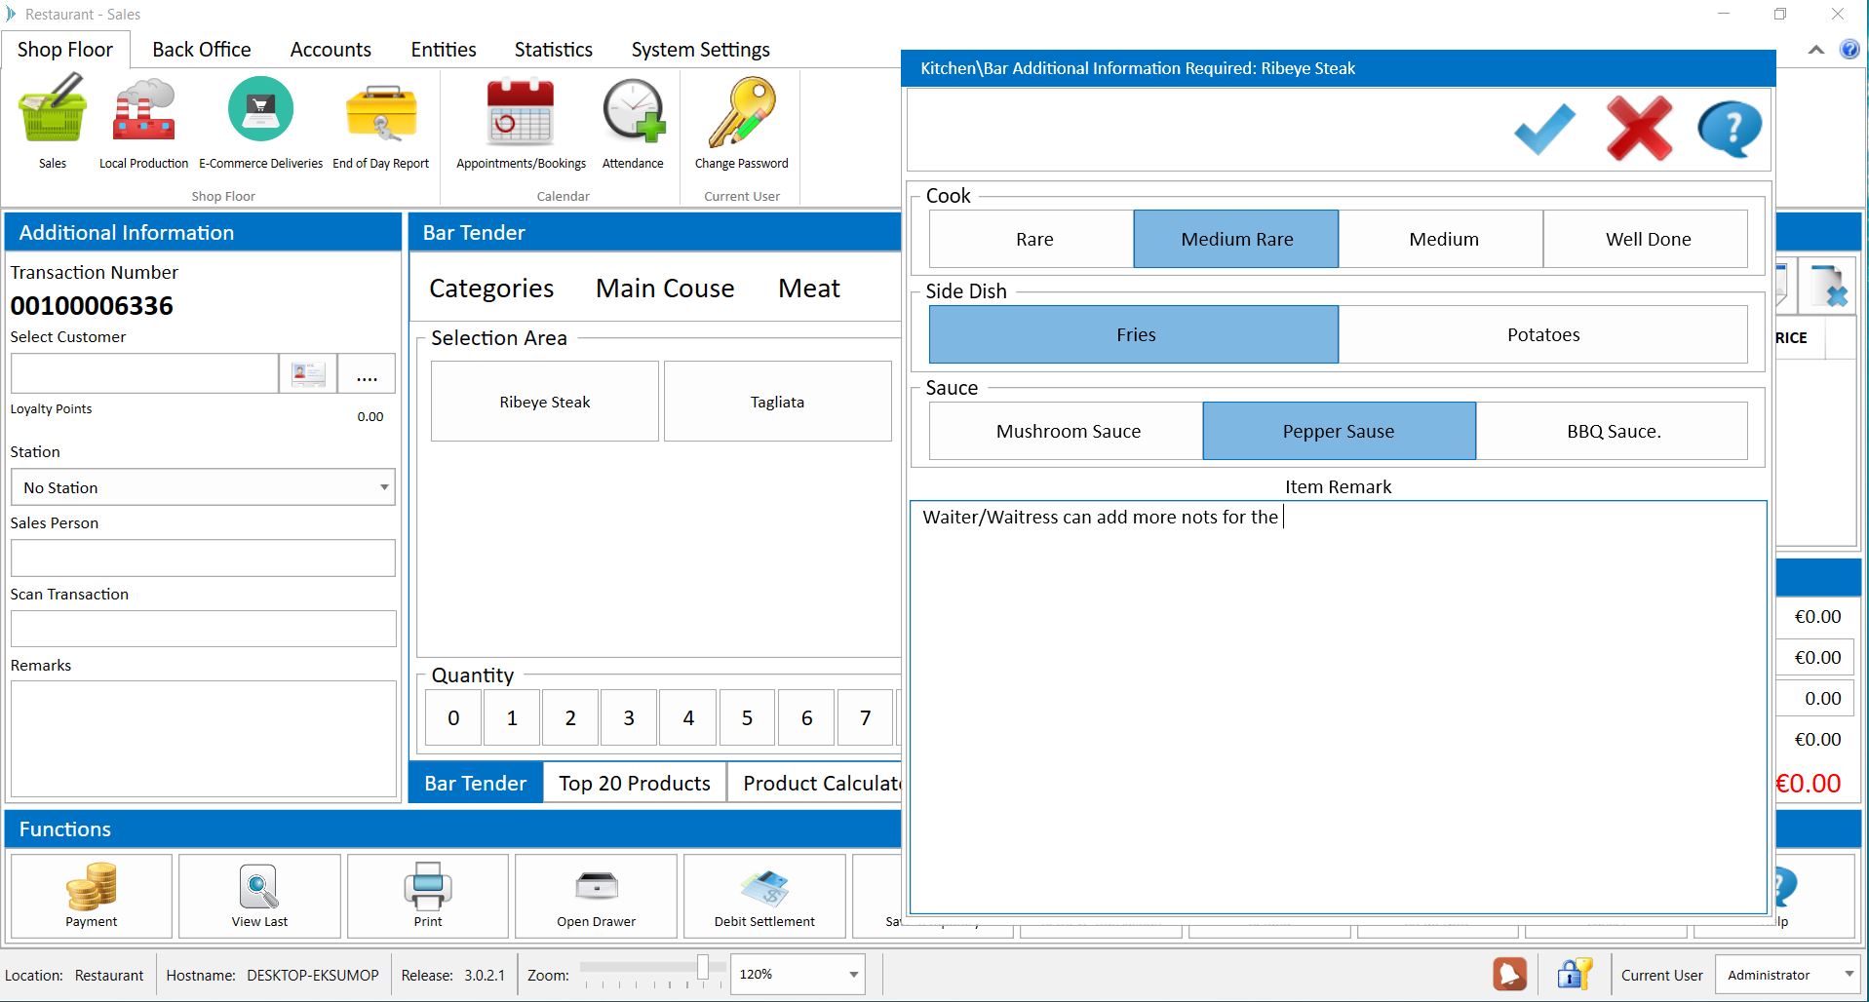Toggle Medium Rare cook option
Image resolution: width=1869 pixels, height=1002 pixels.
click(x=1236, y=239)
